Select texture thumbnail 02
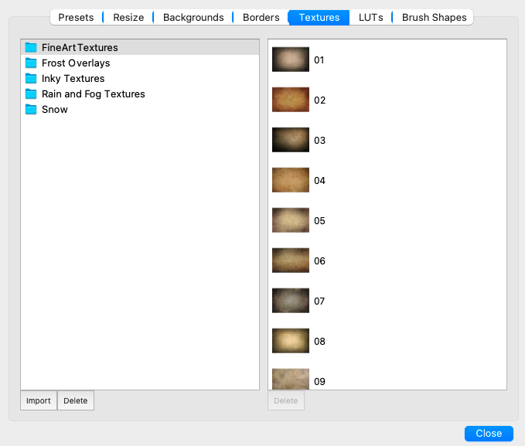The image size is (525, 446). click(291, 100)
